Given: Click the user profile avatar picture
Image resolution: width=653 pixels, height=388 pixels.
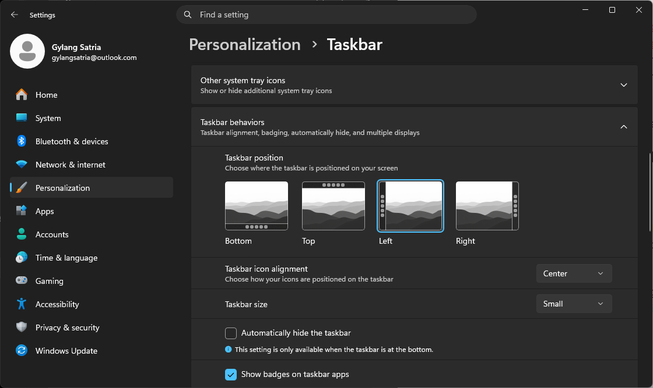Looking at the screenshot, I should tap(27, 51).
